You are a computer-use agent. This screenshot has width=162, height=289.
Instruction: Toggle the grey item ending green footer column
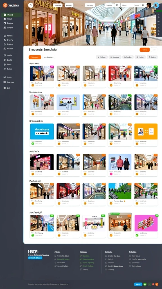[84, 269]
